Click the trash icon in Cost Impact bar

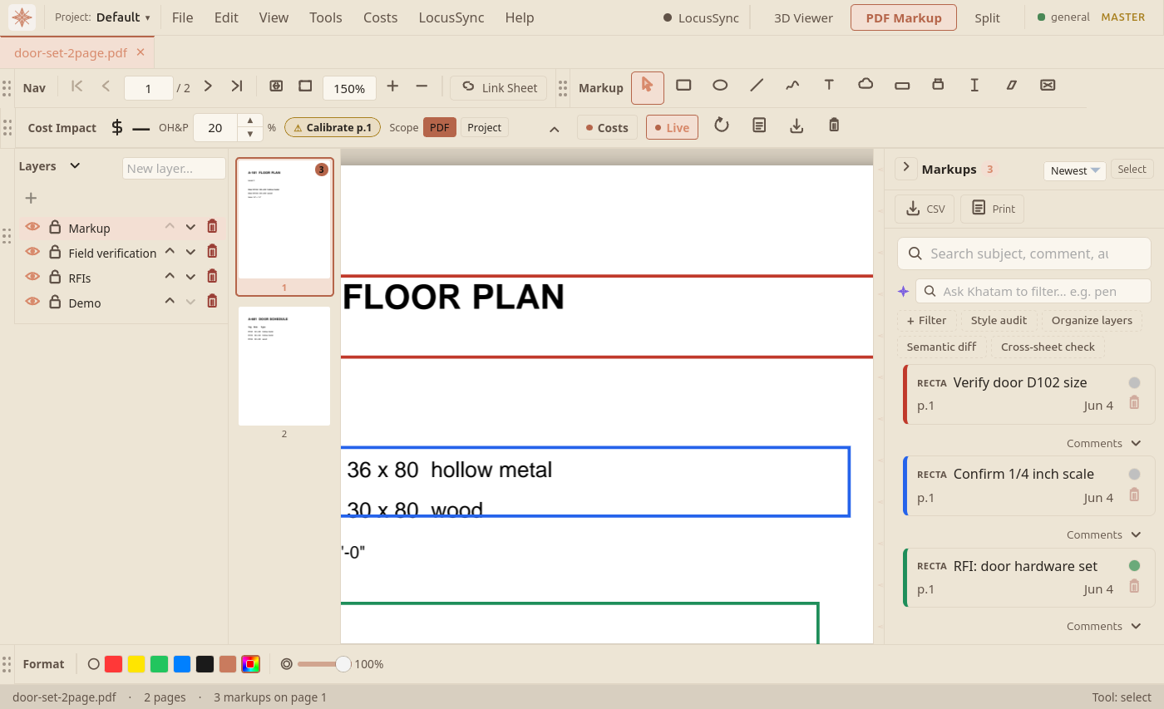pyautogui.click(x=834, y=126)
